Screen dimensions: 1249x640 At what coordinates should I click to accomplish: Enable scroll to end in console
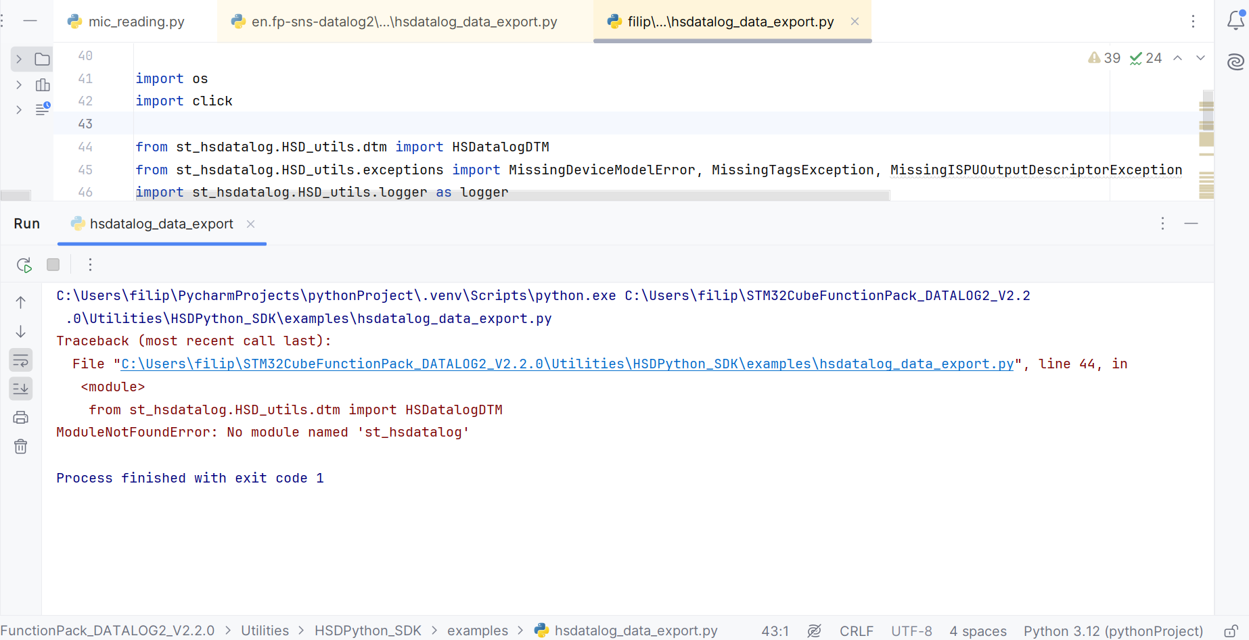click(20, 388)
